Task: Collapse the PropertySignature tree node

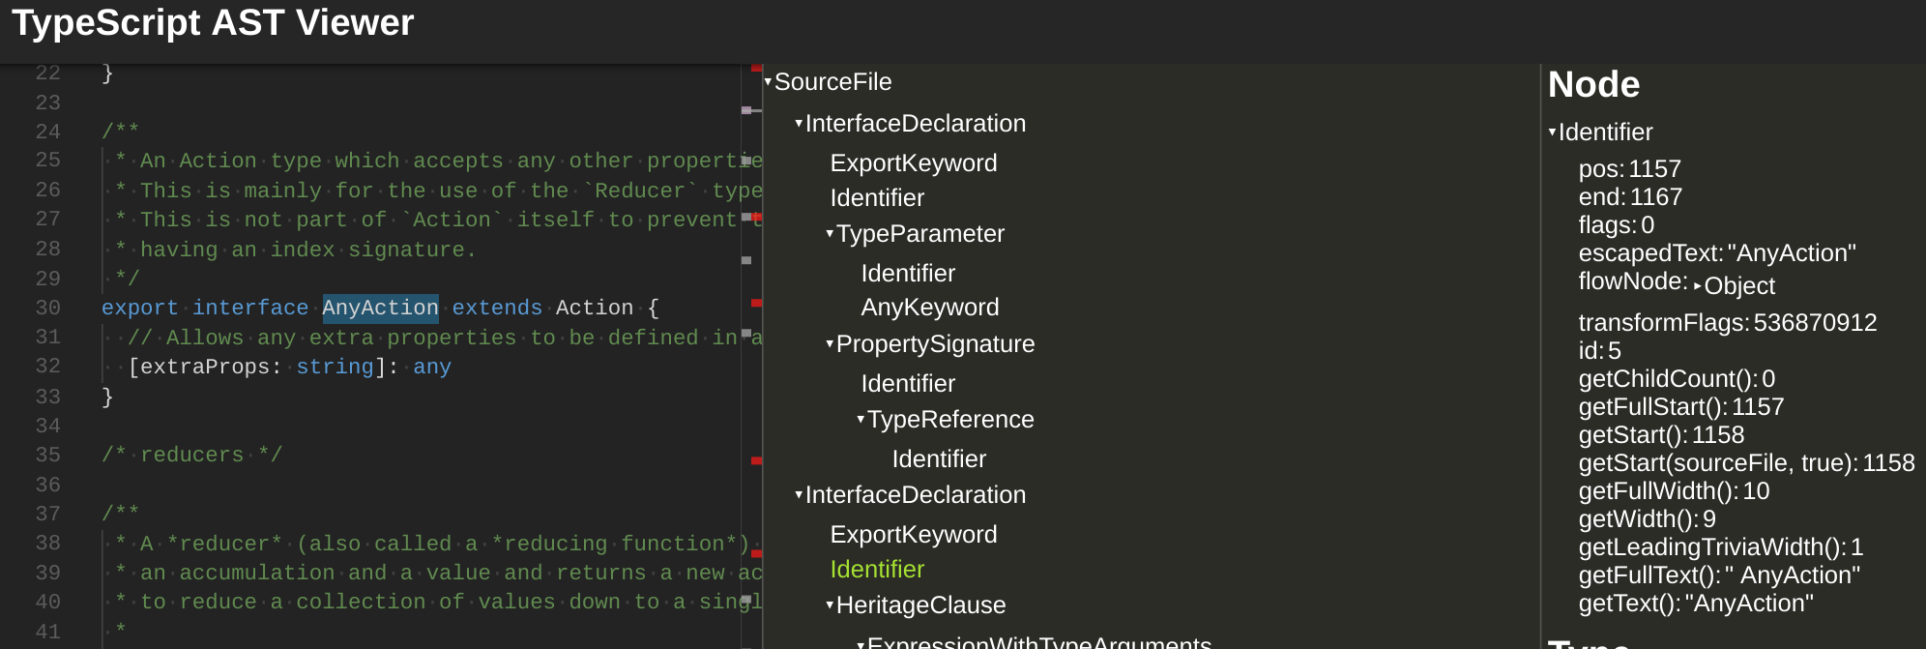Action: tap(830, 344)
